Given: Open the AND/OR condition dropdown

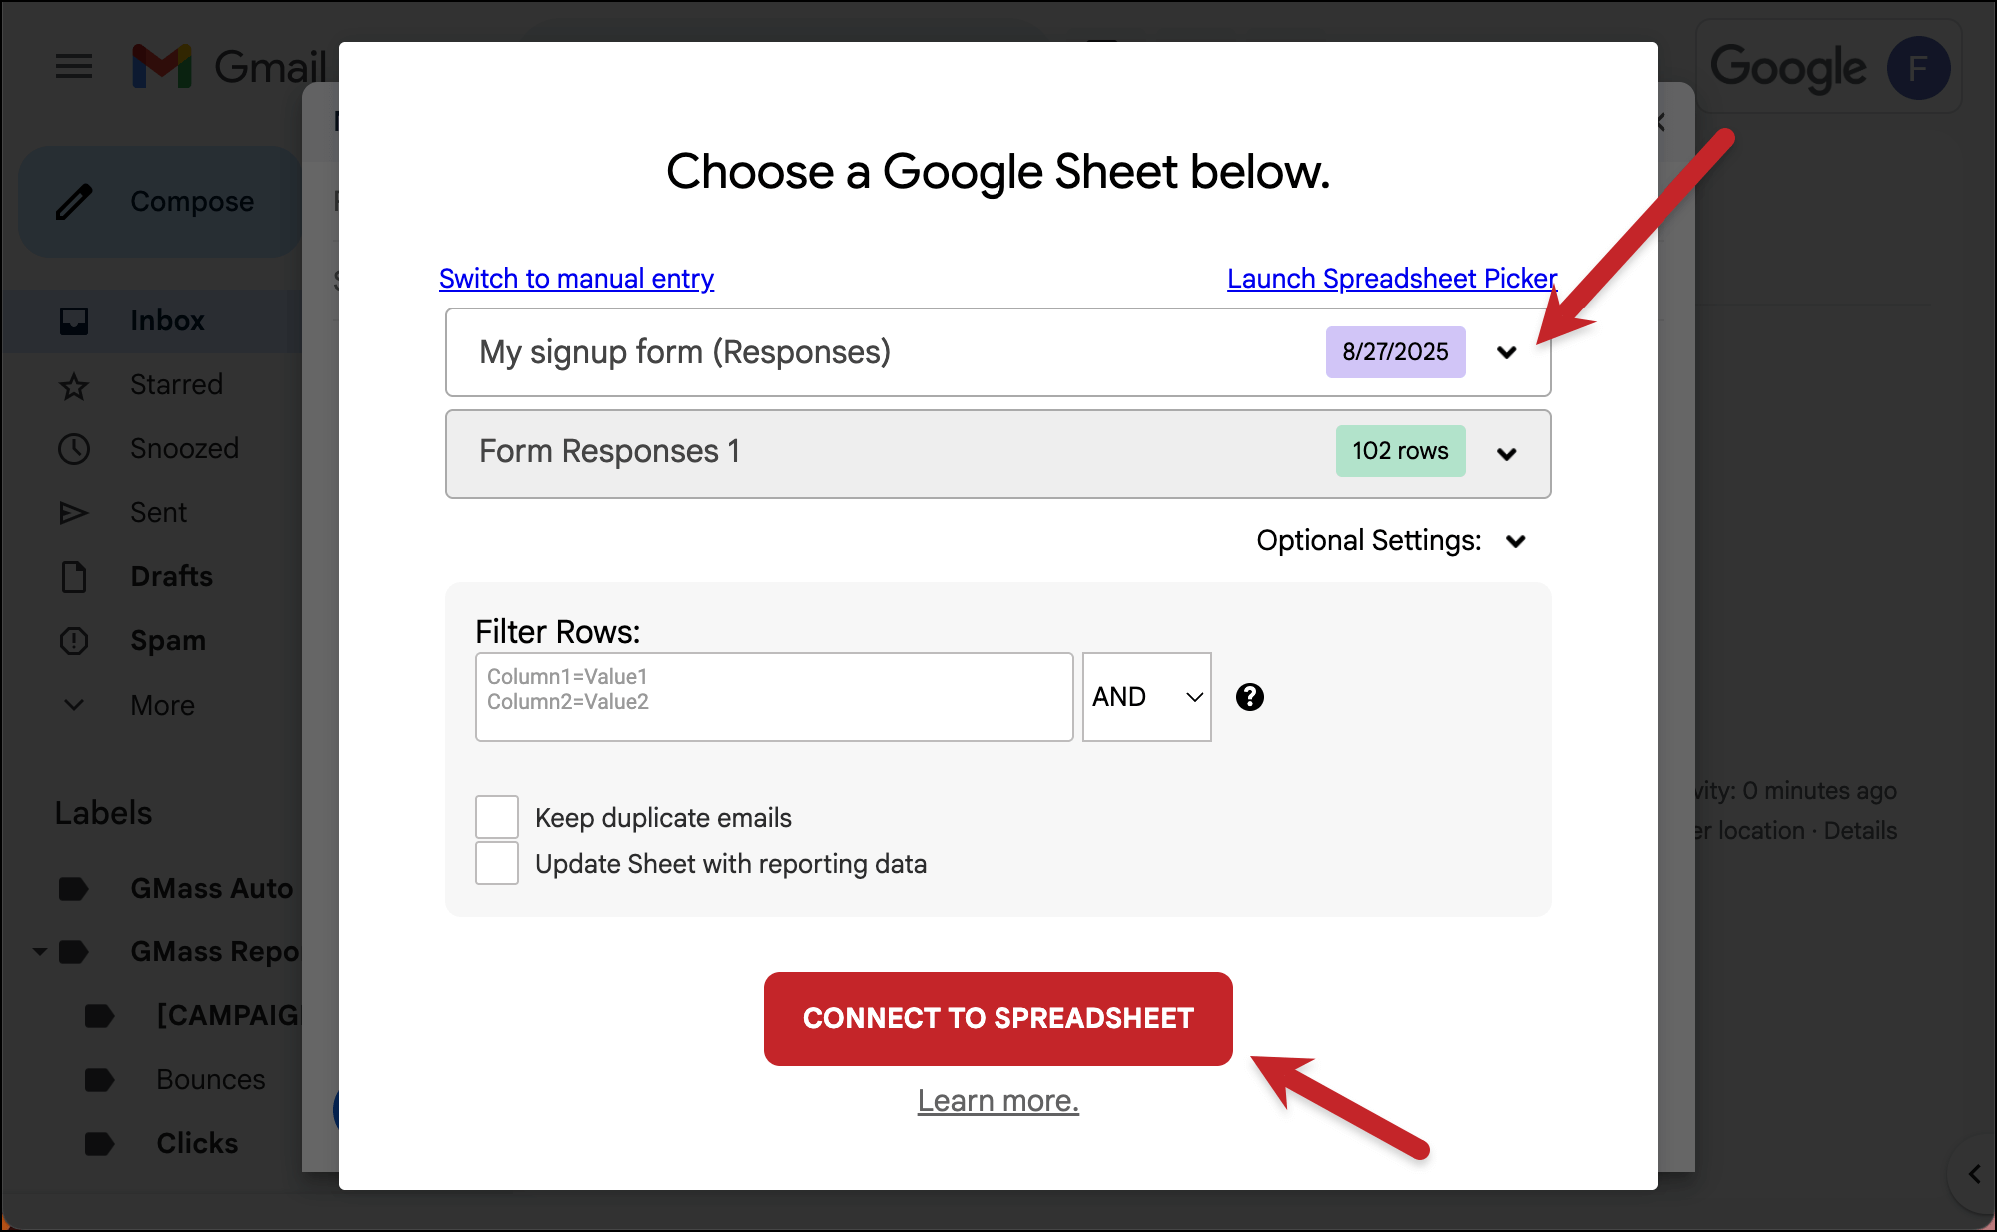Looking at the screenshot, I should point(1145,697).
